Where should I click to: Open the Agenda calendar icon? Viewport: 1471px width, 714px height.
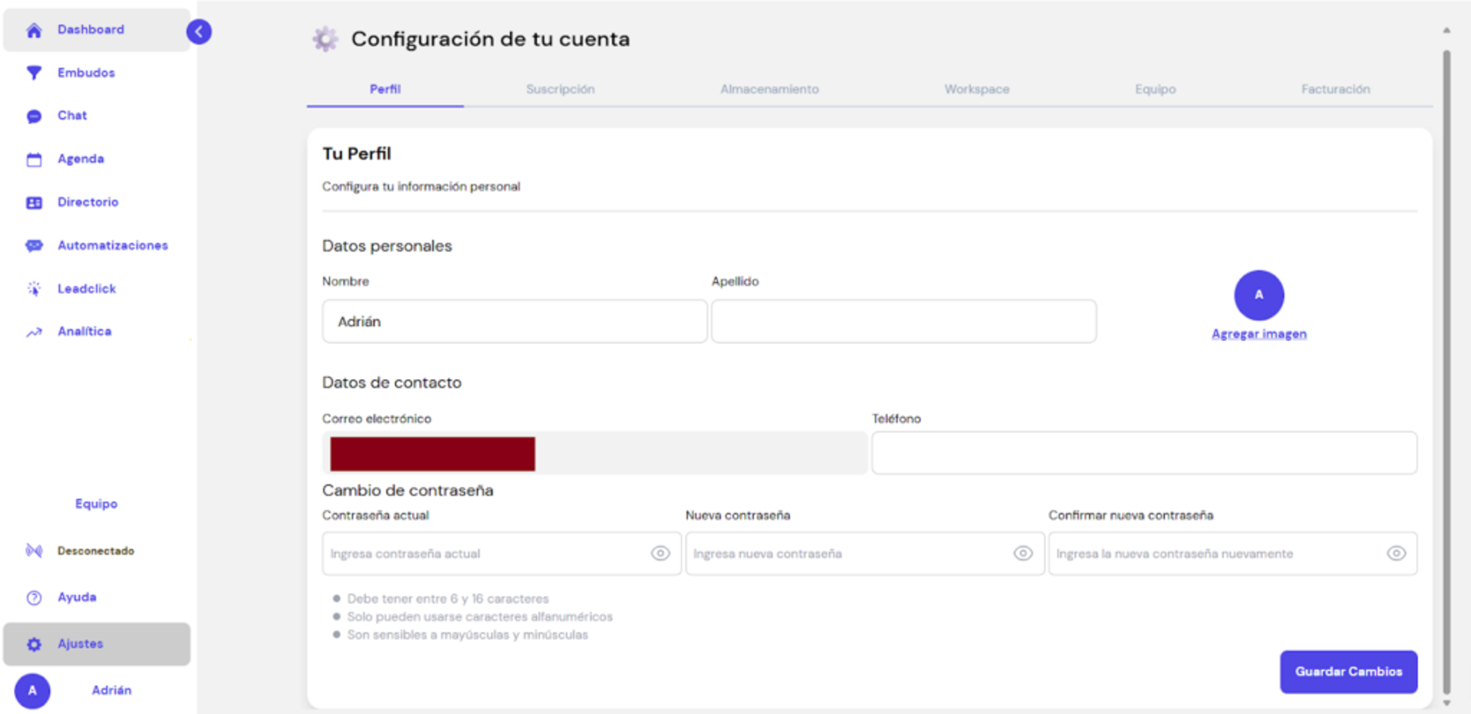[34, 159]
